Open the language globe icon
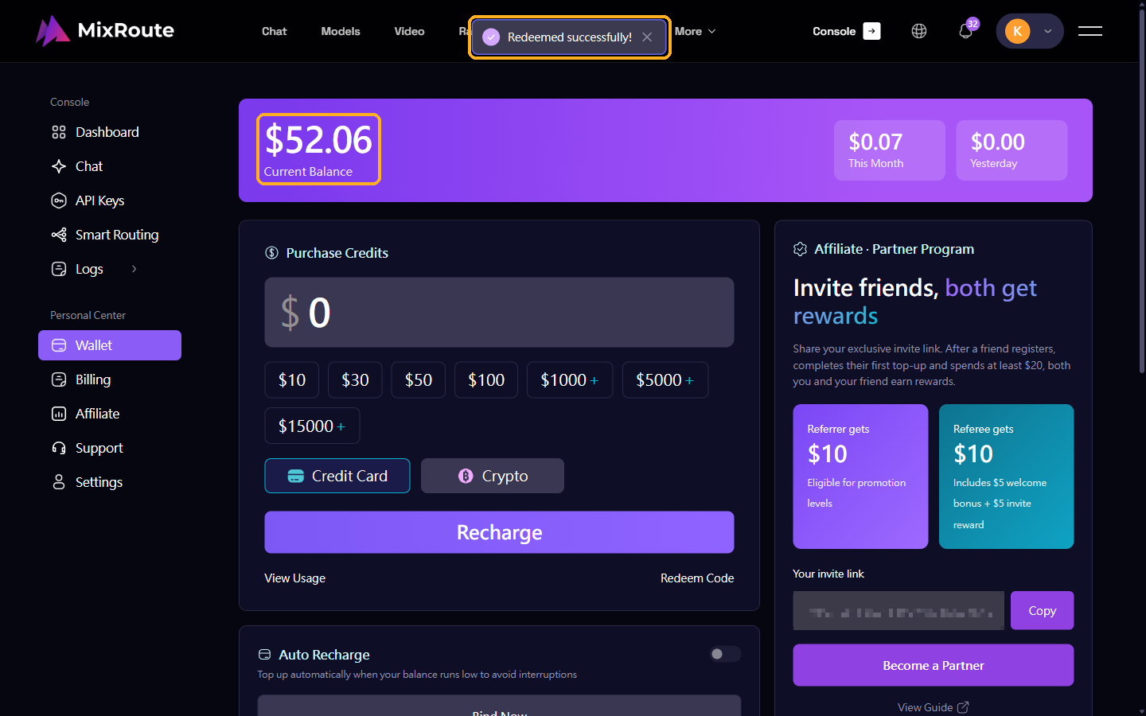Screen dimensions: 1146x716 919,31
